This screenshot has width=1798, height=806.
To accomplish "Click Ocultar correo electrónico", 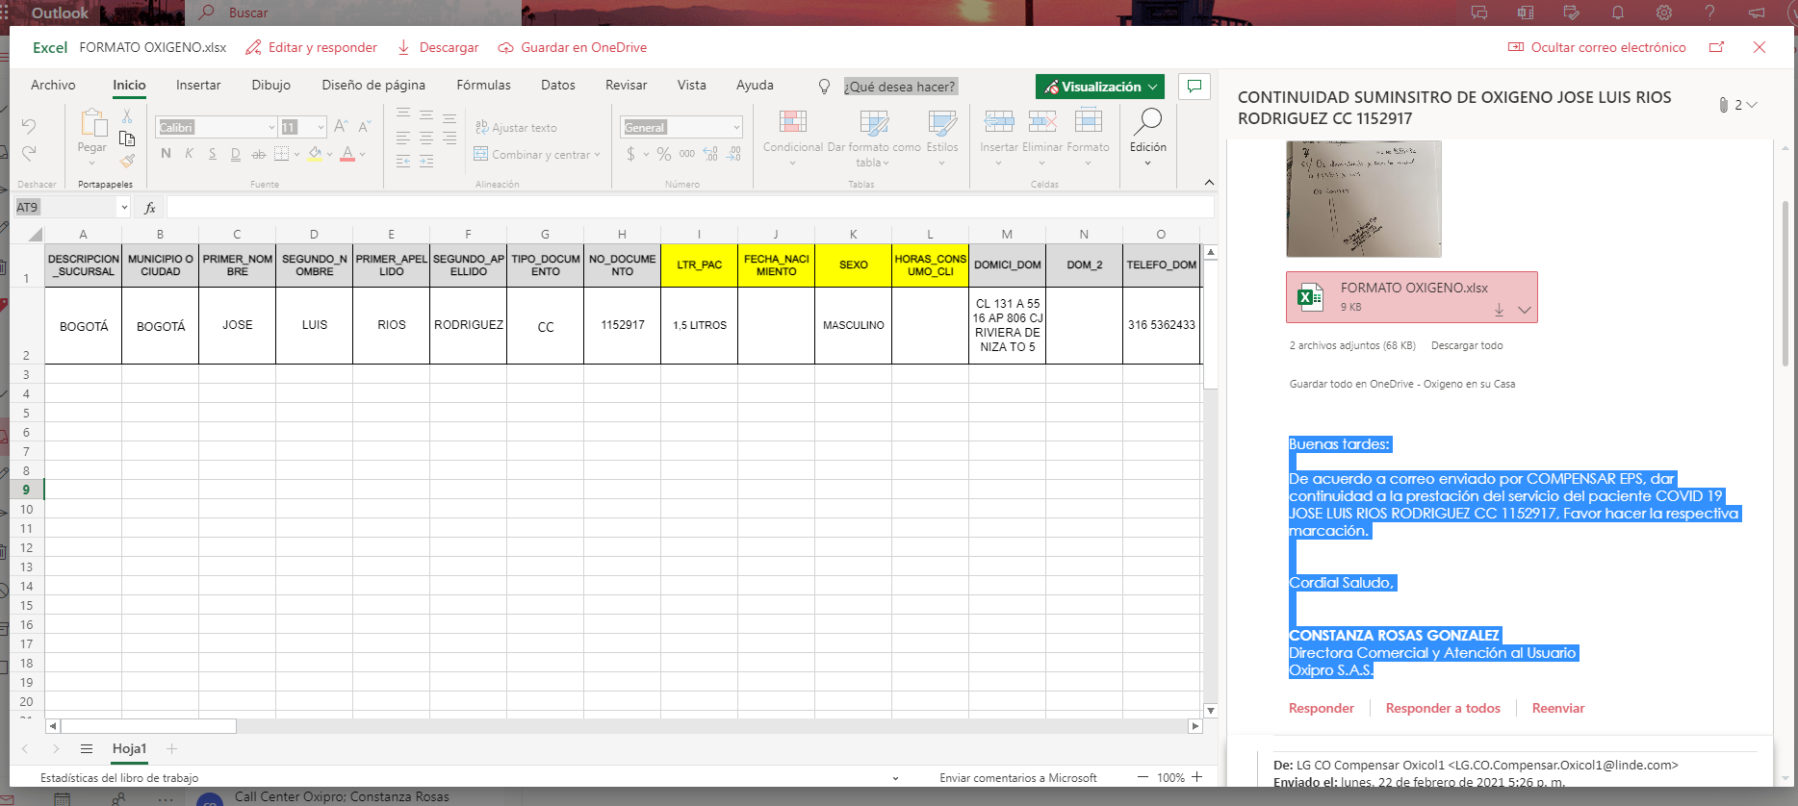I will pos(1597,47).
